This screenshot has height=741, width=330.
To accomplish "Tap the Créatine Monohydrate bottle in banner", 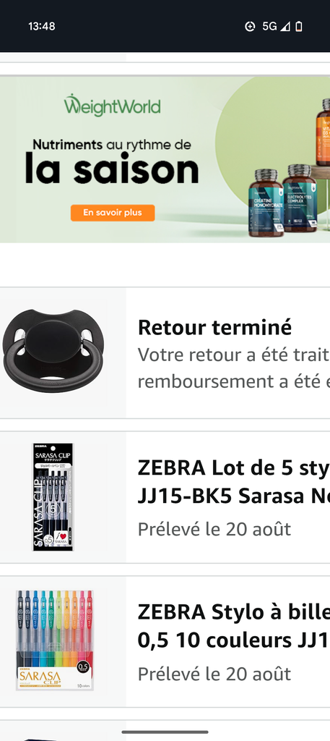I will (x=266, y=202).
